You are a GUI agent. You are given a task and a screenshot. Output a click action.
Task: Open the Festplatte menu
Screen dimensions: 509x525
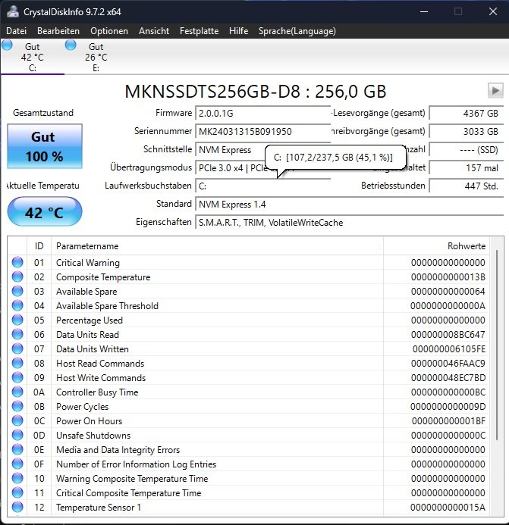200,31
